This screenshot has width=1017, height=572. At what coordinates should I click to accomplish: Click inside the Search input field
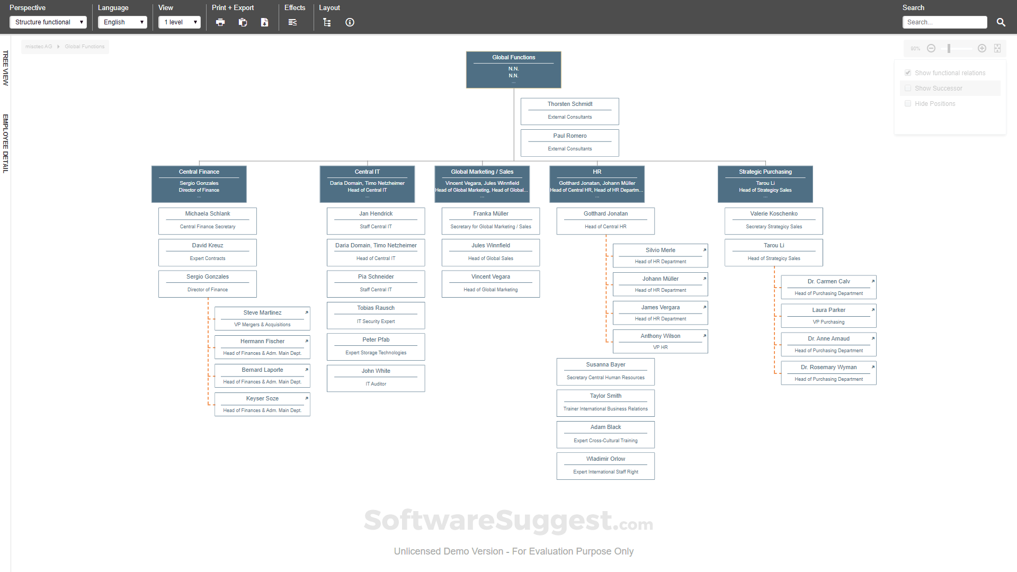pos(945,22)
